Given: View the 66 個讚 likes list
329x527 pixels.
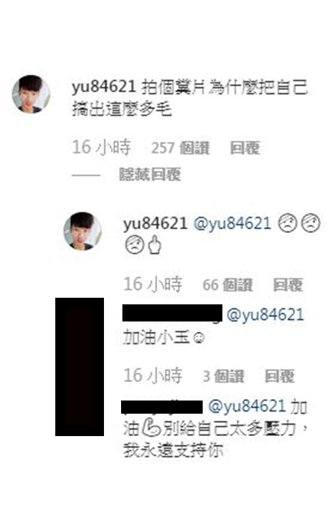Looking at the screenshot, I should (x=228, y=285).
